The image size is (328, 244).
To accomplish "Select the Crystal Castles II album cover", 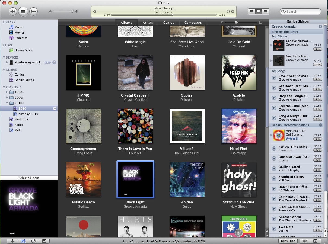I will click(x=135, y=73).
